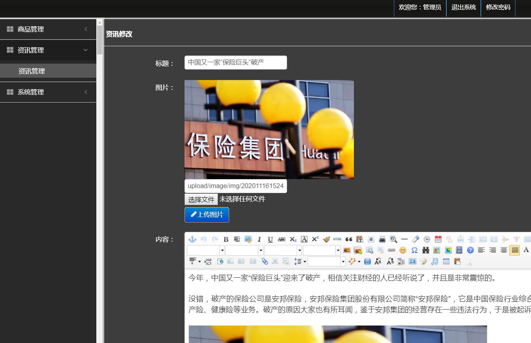Click the screenshot capture icon
The height and width of the screenshot is (343, 531).
pos(248,239)
